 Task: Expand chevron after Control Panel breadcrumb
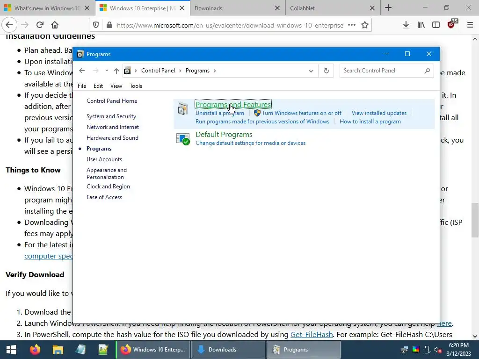tap(180, 71)
